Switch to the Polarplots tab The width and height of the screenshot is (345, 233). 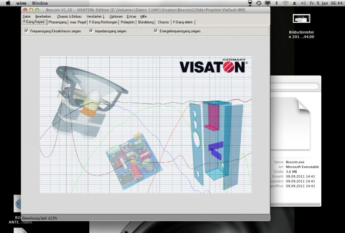[128, 22]
